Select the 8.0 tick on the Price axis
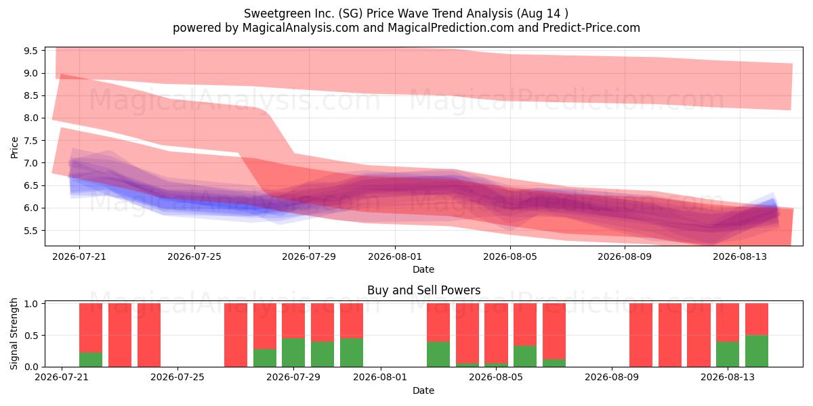 click(x=32, y=118)
